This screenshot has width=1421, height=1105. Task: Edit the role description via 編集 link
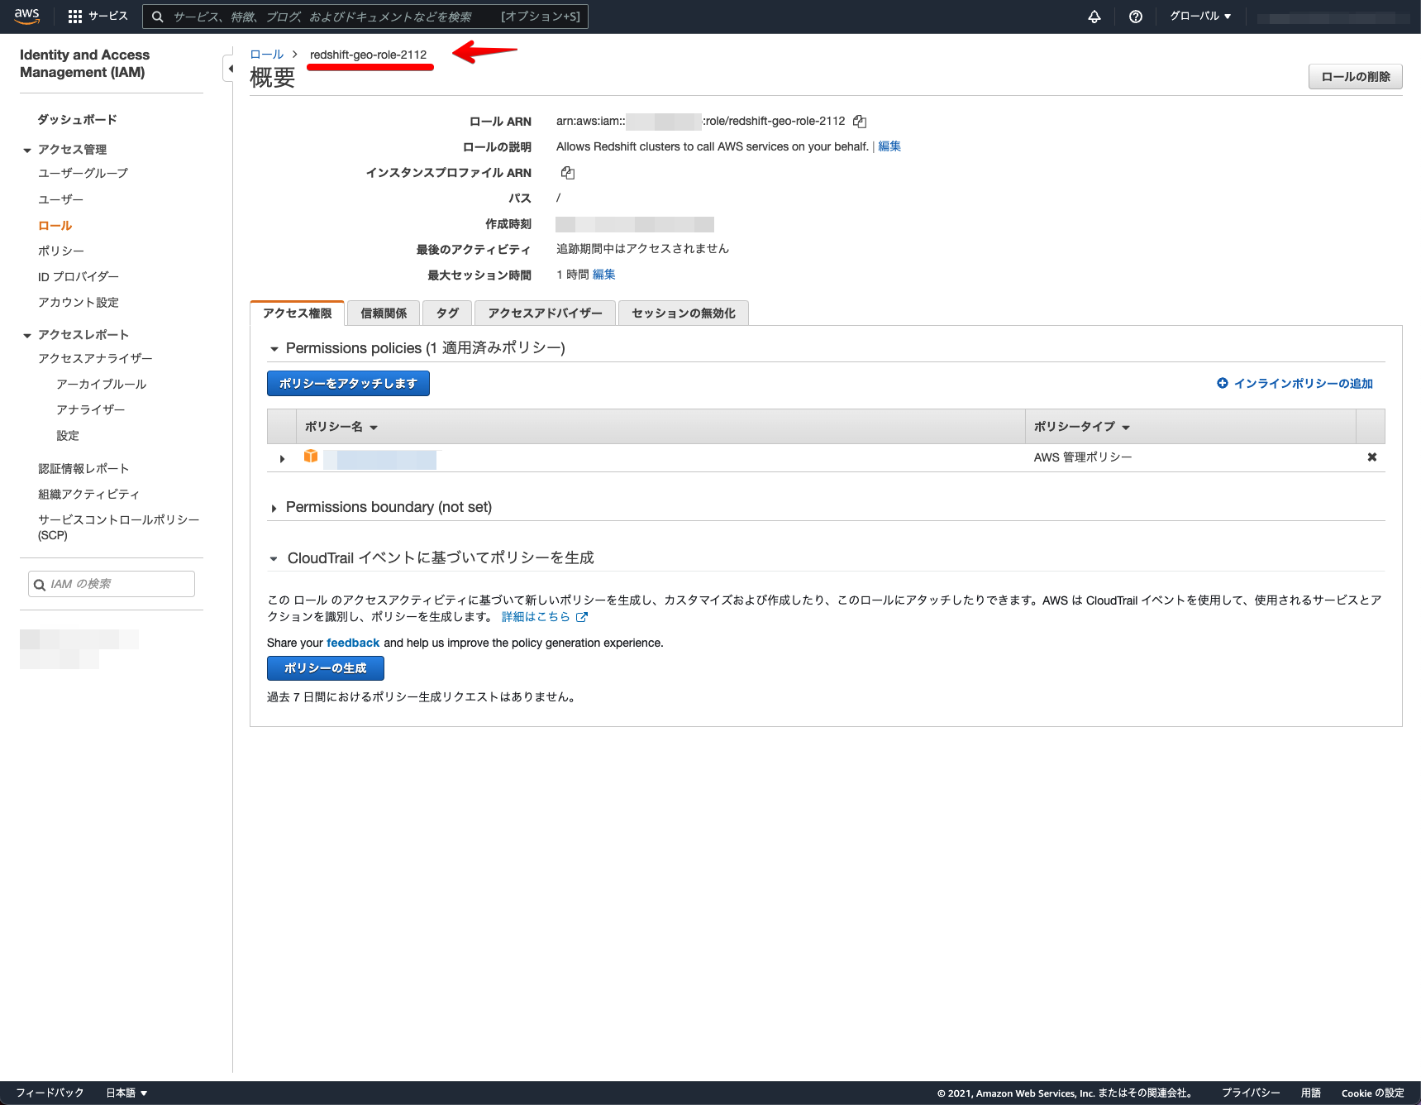(889, 146)
